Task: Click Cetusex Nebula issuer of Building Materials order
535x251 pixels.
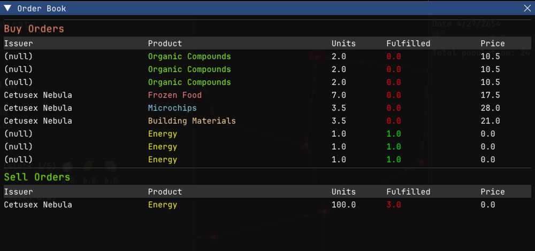Action: pyautogui.click(x=38, y=121)
